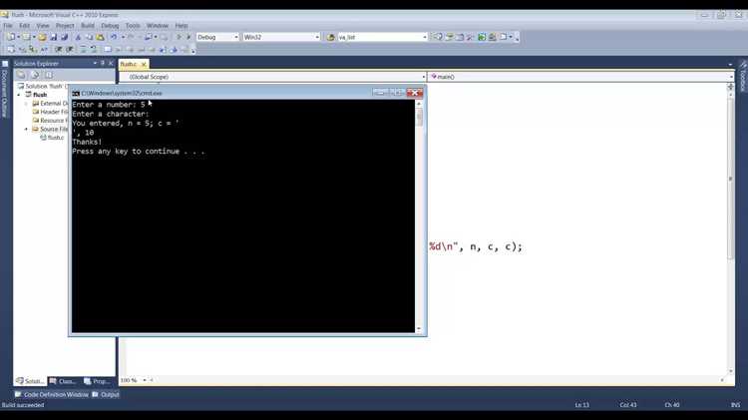
Task: Switch to the Solution Explorer bottom tab
Action: pyautogui.click(x=30, y=381)
